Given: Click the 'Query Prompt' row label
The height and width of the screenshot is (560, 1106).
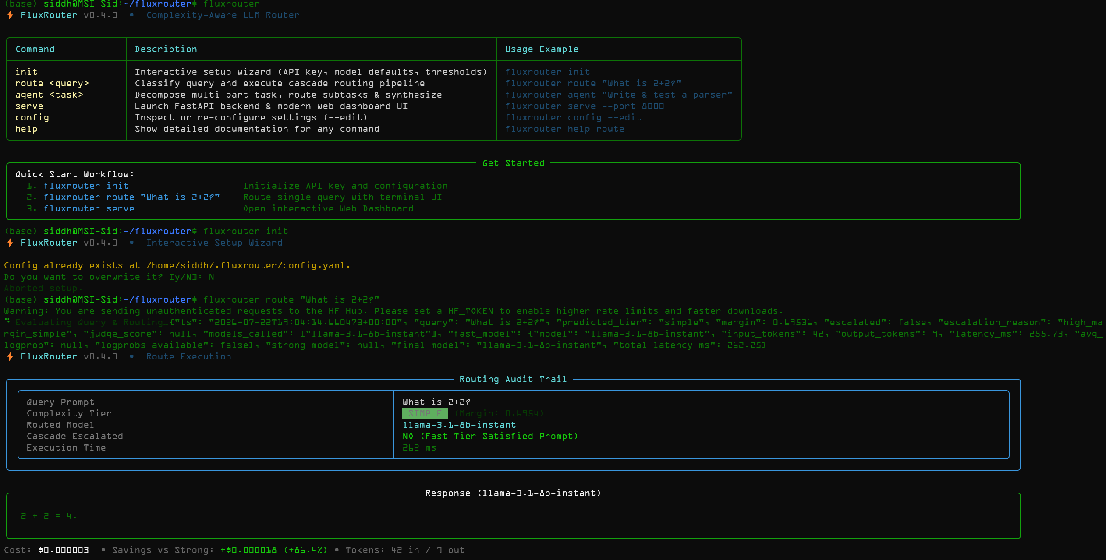Looking at the screenshot, I should point(60,402).
